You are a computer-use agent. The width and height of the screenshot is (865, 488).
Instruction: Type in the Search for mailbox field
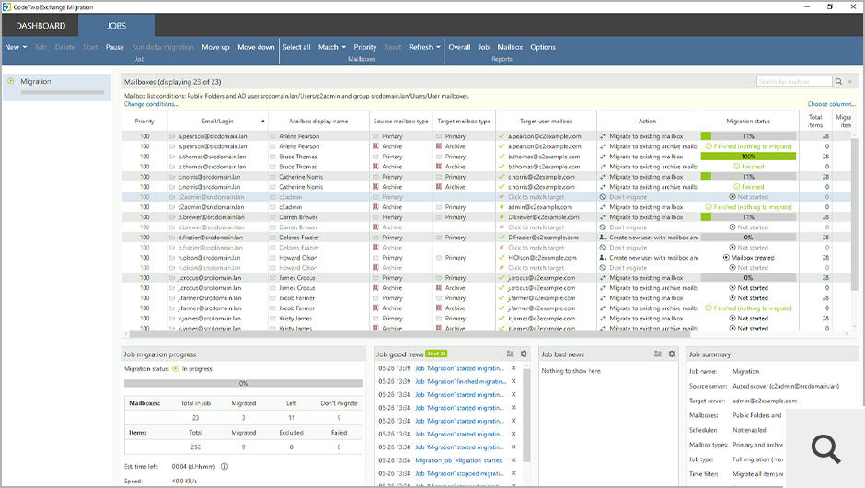793,82
